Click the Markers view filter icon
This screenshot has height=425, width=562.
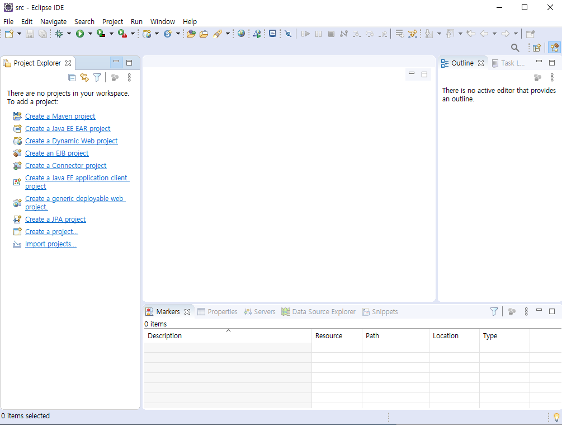[494, 311]
